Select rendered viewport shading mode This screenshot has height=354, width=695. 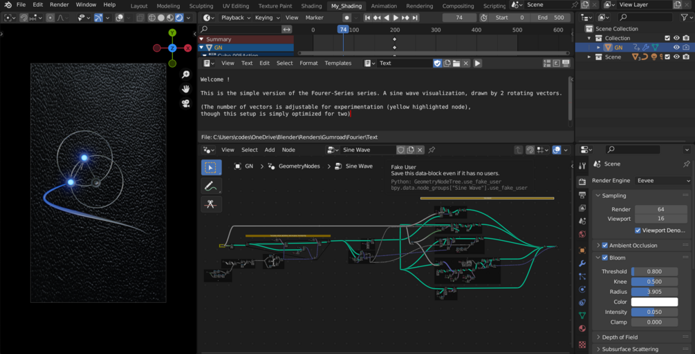coord(179,18)
